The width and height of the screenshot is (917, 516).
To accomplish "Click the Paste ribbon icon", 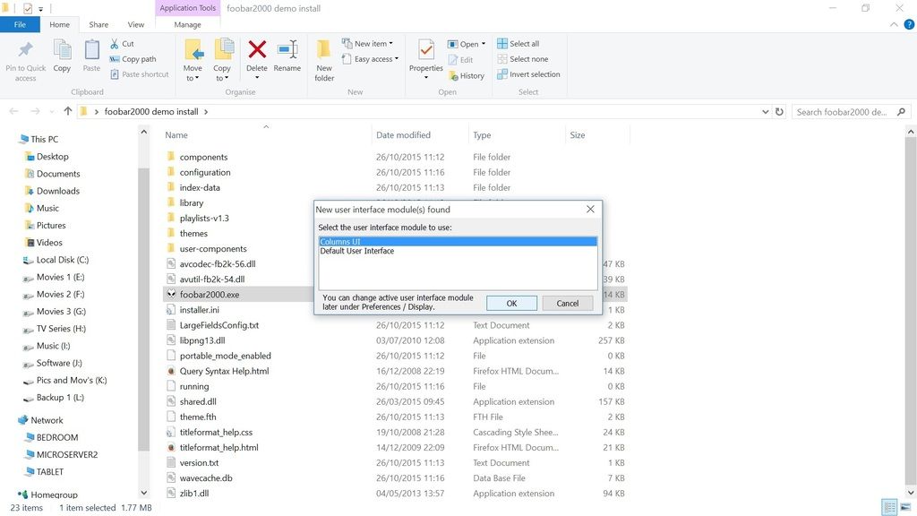I will 91,50.
